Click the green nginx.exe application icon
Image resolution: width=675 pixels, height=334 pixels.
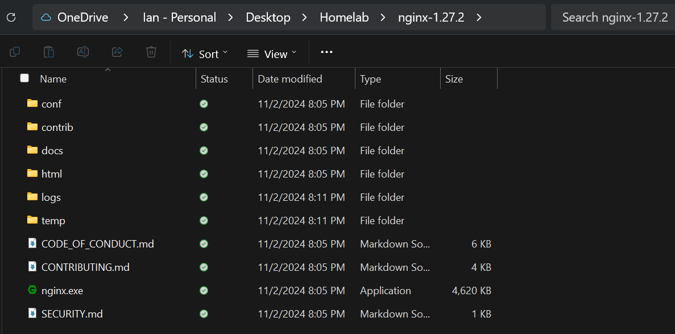click(32, 290)
